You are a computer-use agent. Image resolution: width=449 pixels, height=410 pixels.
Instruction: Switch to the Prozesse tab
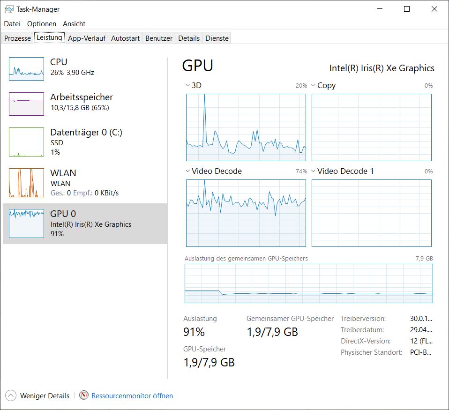[17, 38]
